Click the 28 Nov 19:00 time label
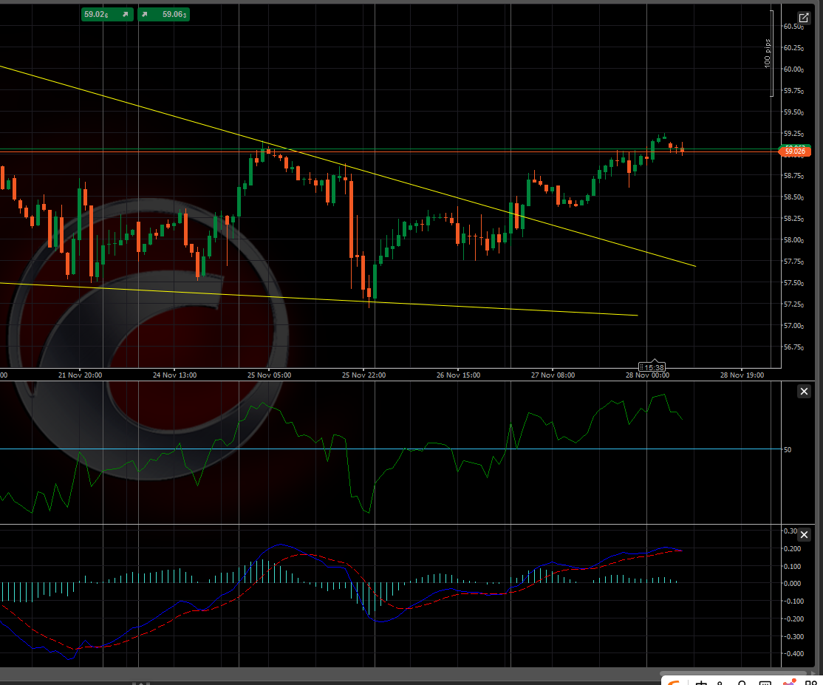Screen dimensions: 823x685 pyautogui.click(x=742, y=375)
